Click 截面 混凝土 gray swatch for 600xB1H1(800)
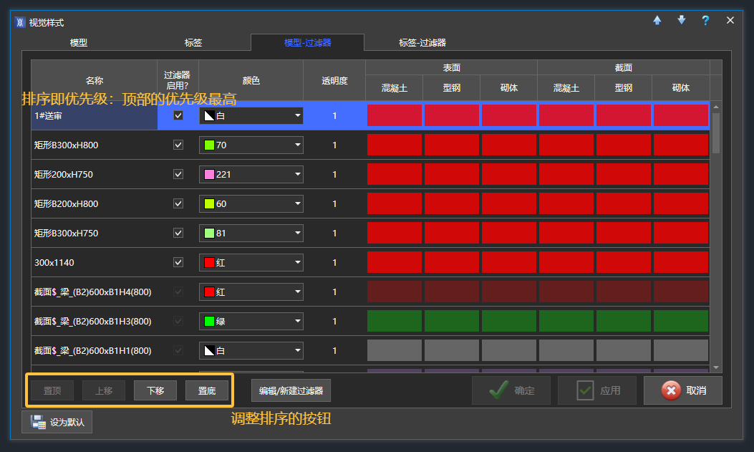The height and width of the screenshot is (452, 754). [x=566, y=350]
